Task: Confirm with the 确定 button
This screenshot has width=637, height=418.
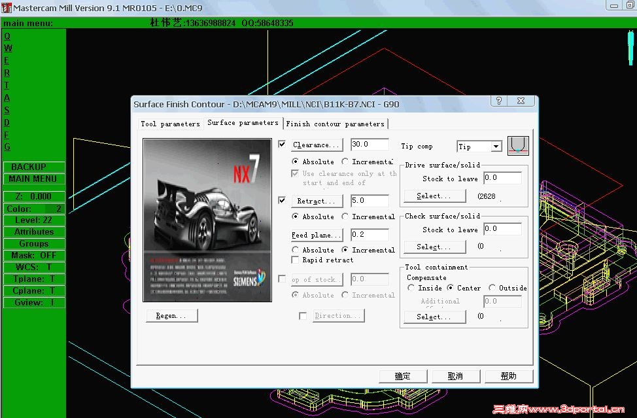Action: click(403, 376)
